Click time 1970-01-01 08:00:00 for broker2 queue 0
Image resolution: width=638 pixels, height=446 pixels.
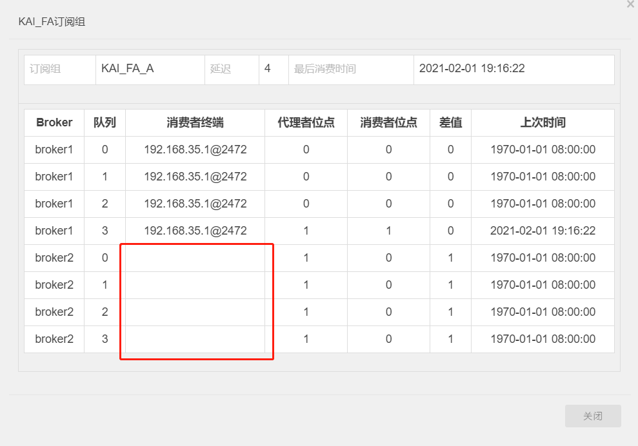543,258
